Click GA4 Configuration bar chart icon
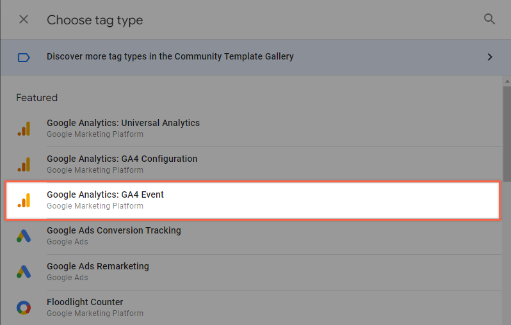 pos(24,164)
